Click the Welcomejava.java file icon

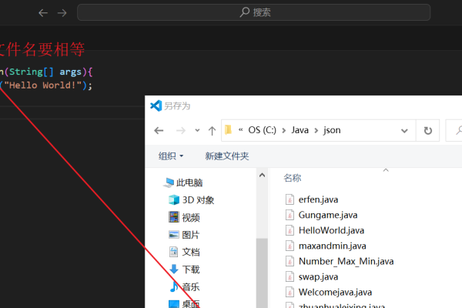(290, 292)
